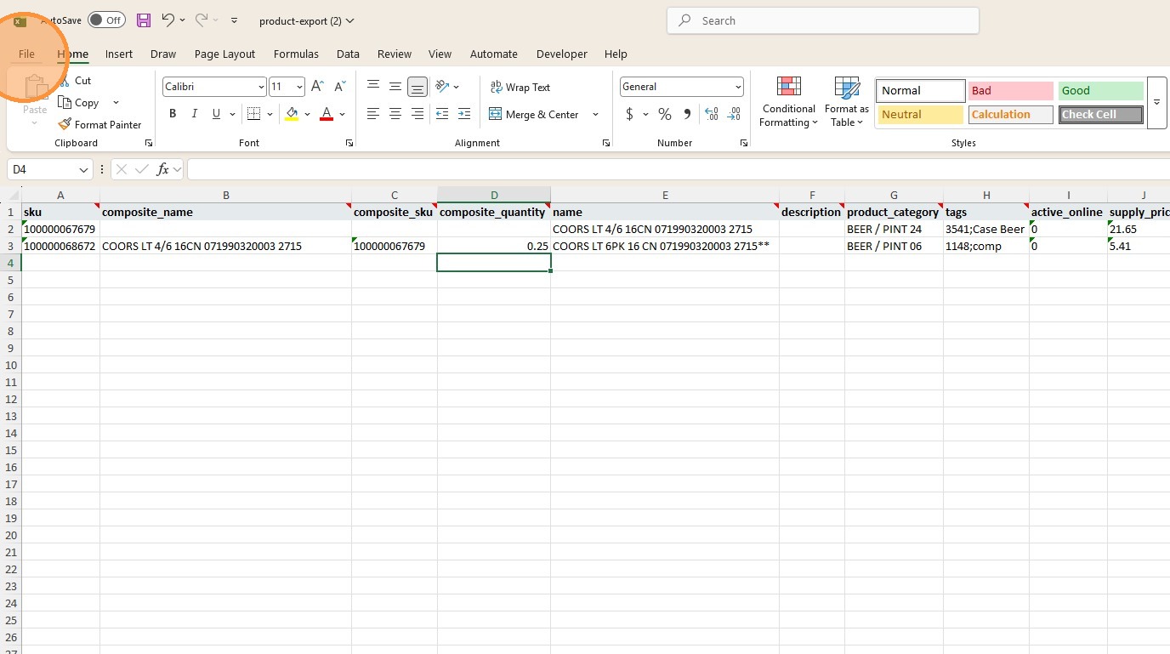Center text horizontally in the cell
This screenshot has height=654, width=1170.
pos(395,114)
